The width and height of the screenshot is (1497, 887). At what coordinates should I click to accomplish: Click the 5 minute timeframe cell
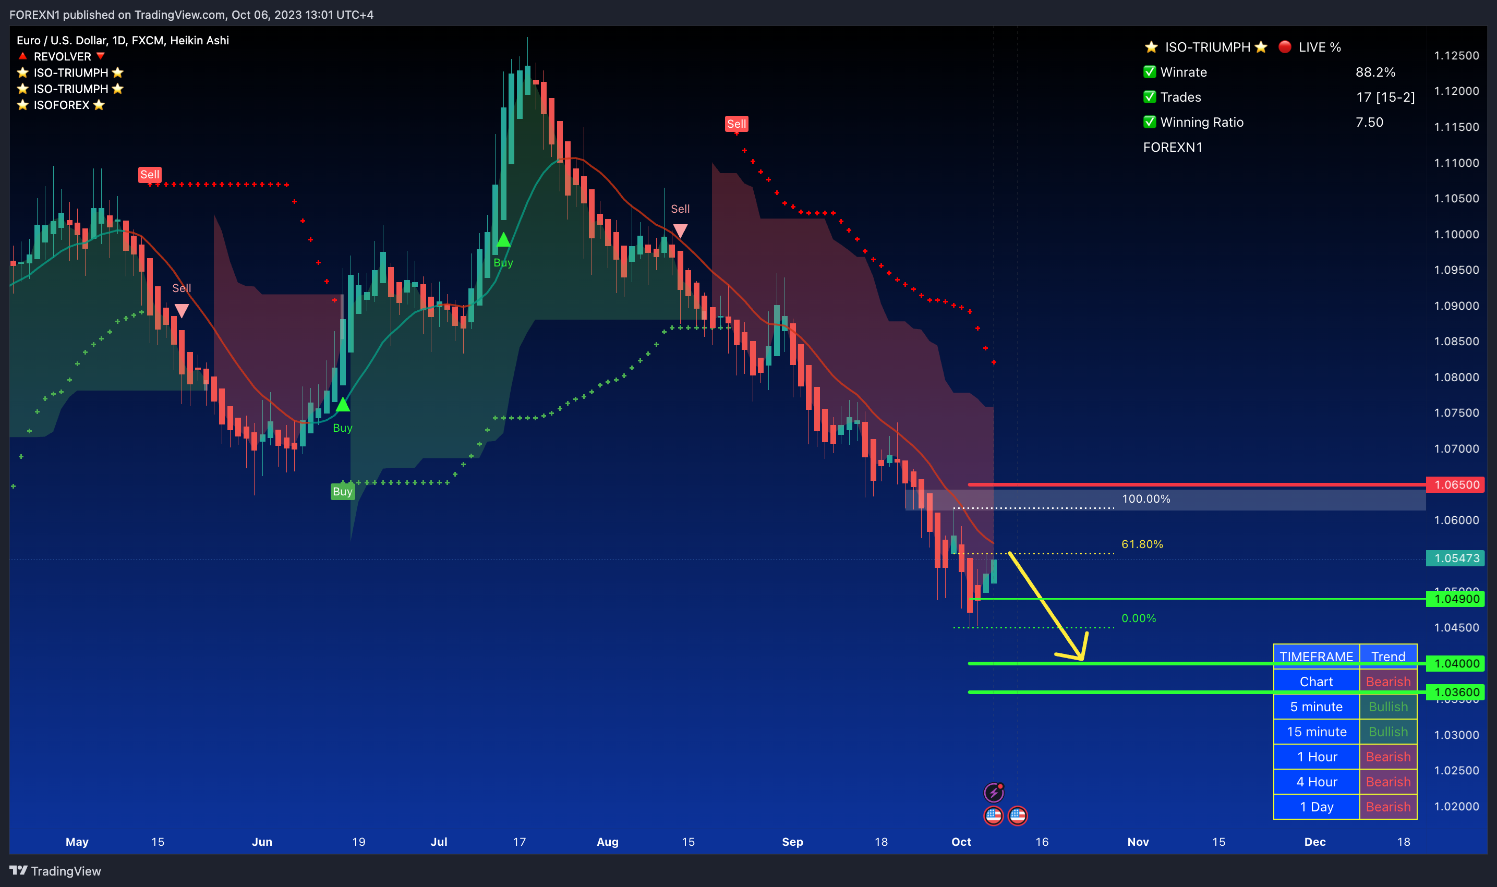1317,707
